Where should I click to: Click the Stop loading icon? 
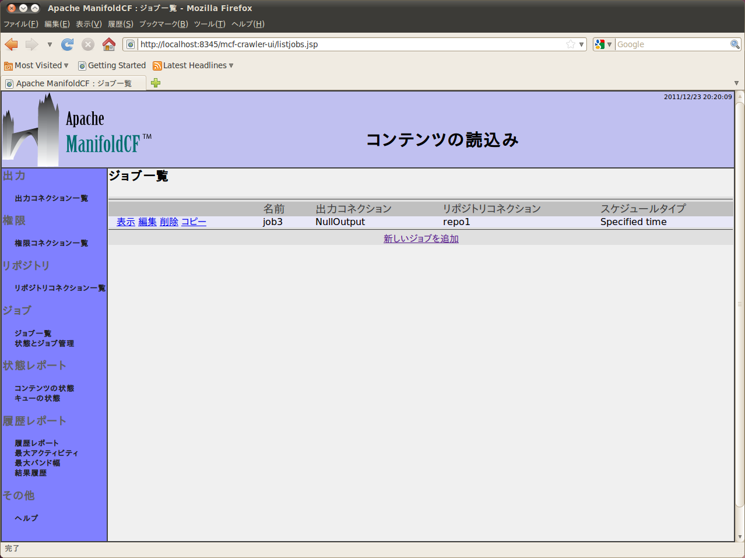tap(88, 44)
